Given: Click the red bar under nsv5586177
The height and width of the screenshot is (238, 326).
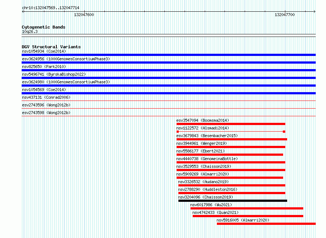Looking at the screenshot, I should click(230, 155).
